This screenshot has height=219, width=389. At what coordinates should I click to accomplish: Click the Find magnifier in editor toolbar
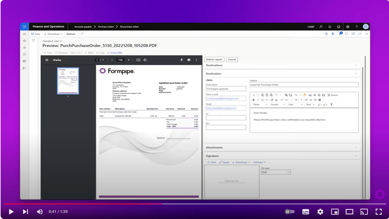286,95
